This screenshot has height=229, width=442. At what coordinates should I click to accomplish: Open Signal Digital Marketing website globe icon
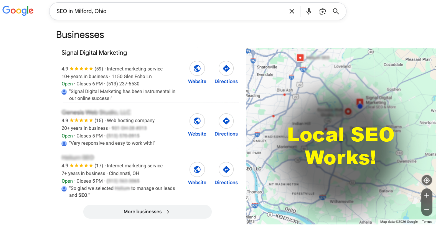pos(197,69)
